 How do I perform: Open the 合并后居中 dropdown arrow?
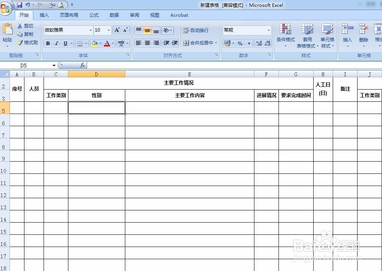[x=216, y=43]
